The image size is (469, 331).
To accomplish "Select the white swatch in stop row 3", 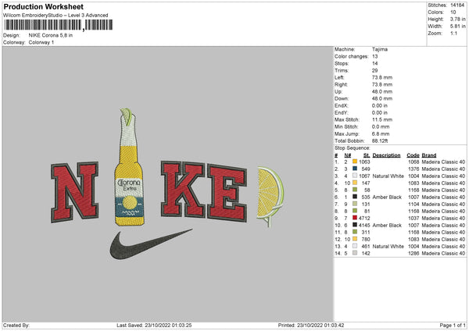I will tap(355, 176).
